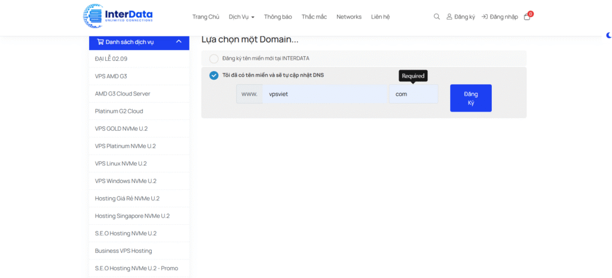Click the Đăng ký user icon
This screenshot has height=278, width=612.
(449, 17)
